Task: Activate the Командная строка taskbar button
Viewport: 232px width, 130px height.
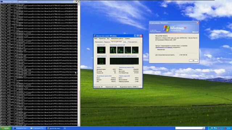Action: (x=21, y=128)
